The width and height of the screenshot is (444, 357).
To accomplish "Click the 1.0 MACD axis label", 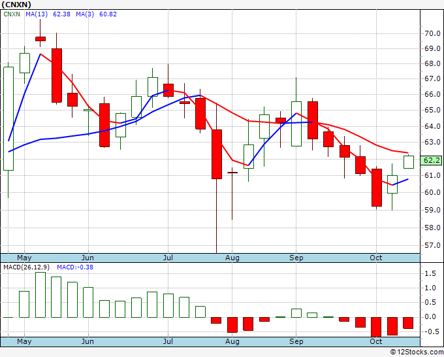I will coord(430,288).
